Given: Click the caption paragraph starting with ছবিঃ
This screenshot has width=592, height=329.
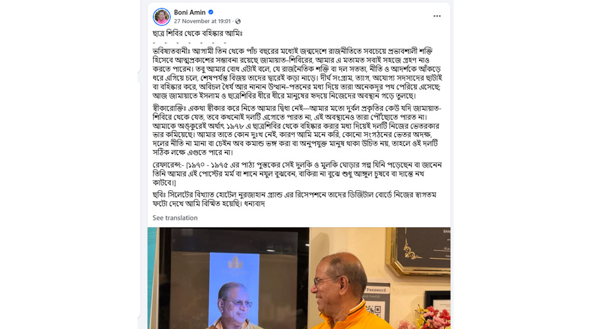Looking at the screenshot, I should pos(295,199).
